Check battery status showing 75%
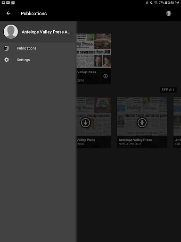 click(163, 3)
